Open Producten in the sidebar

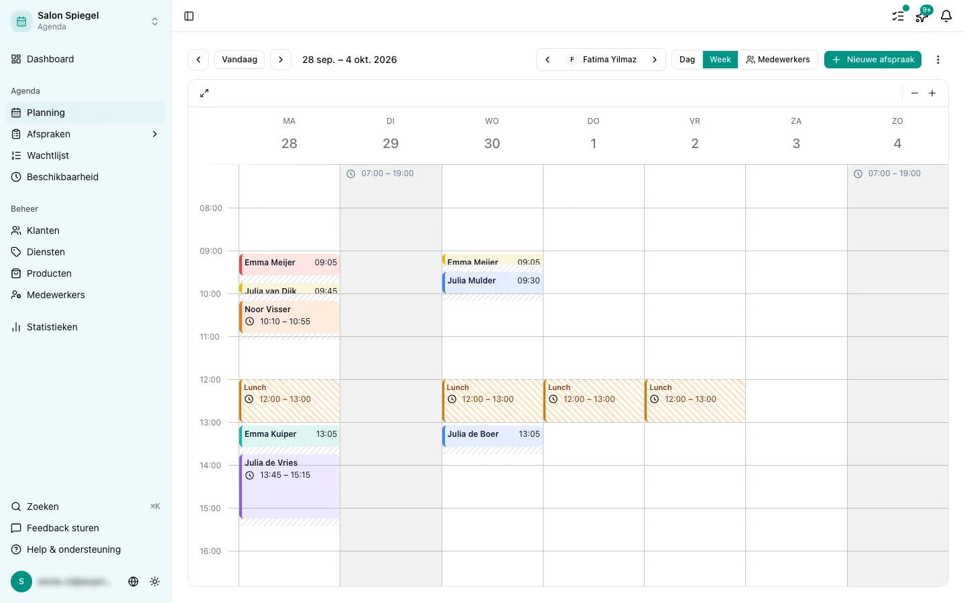(x=85, y=273)
